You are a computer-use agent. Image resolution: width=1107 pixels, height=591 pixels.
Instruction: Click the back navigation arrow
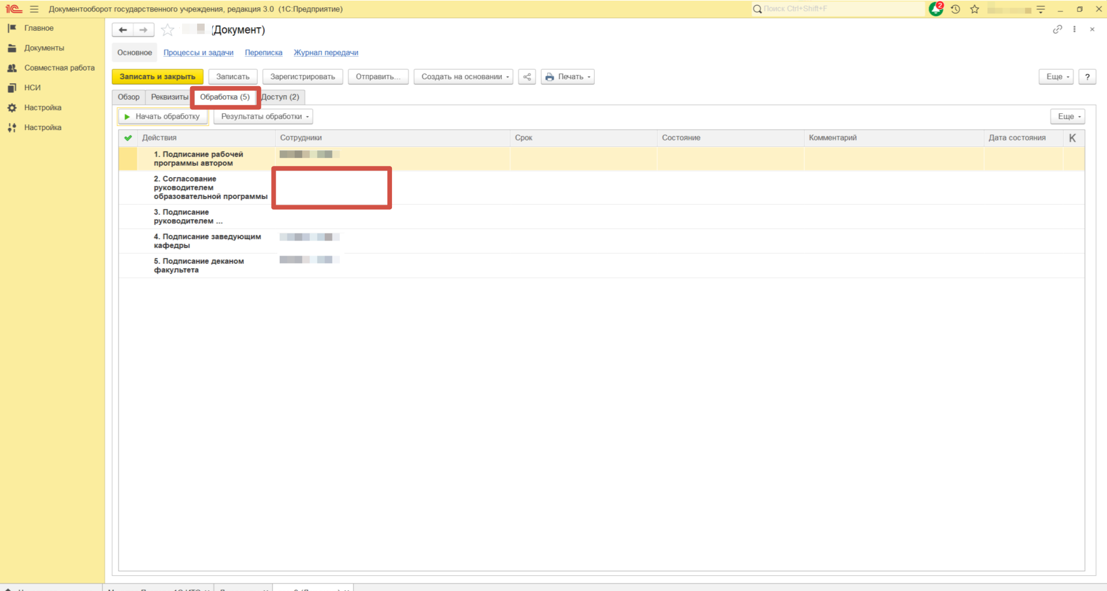(x=123, y=30)
